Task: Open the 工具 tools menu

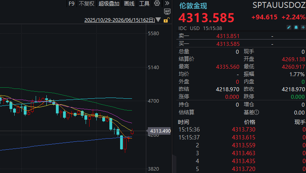Action: 144,4
